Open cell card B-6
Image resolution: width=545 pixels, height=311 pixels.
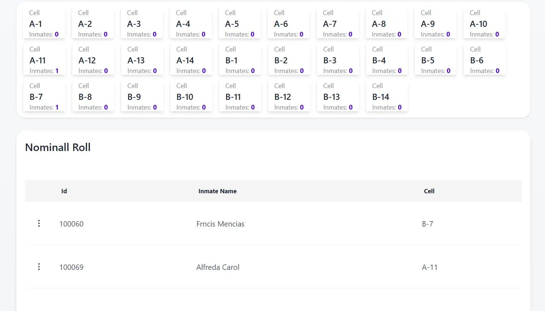485,60
